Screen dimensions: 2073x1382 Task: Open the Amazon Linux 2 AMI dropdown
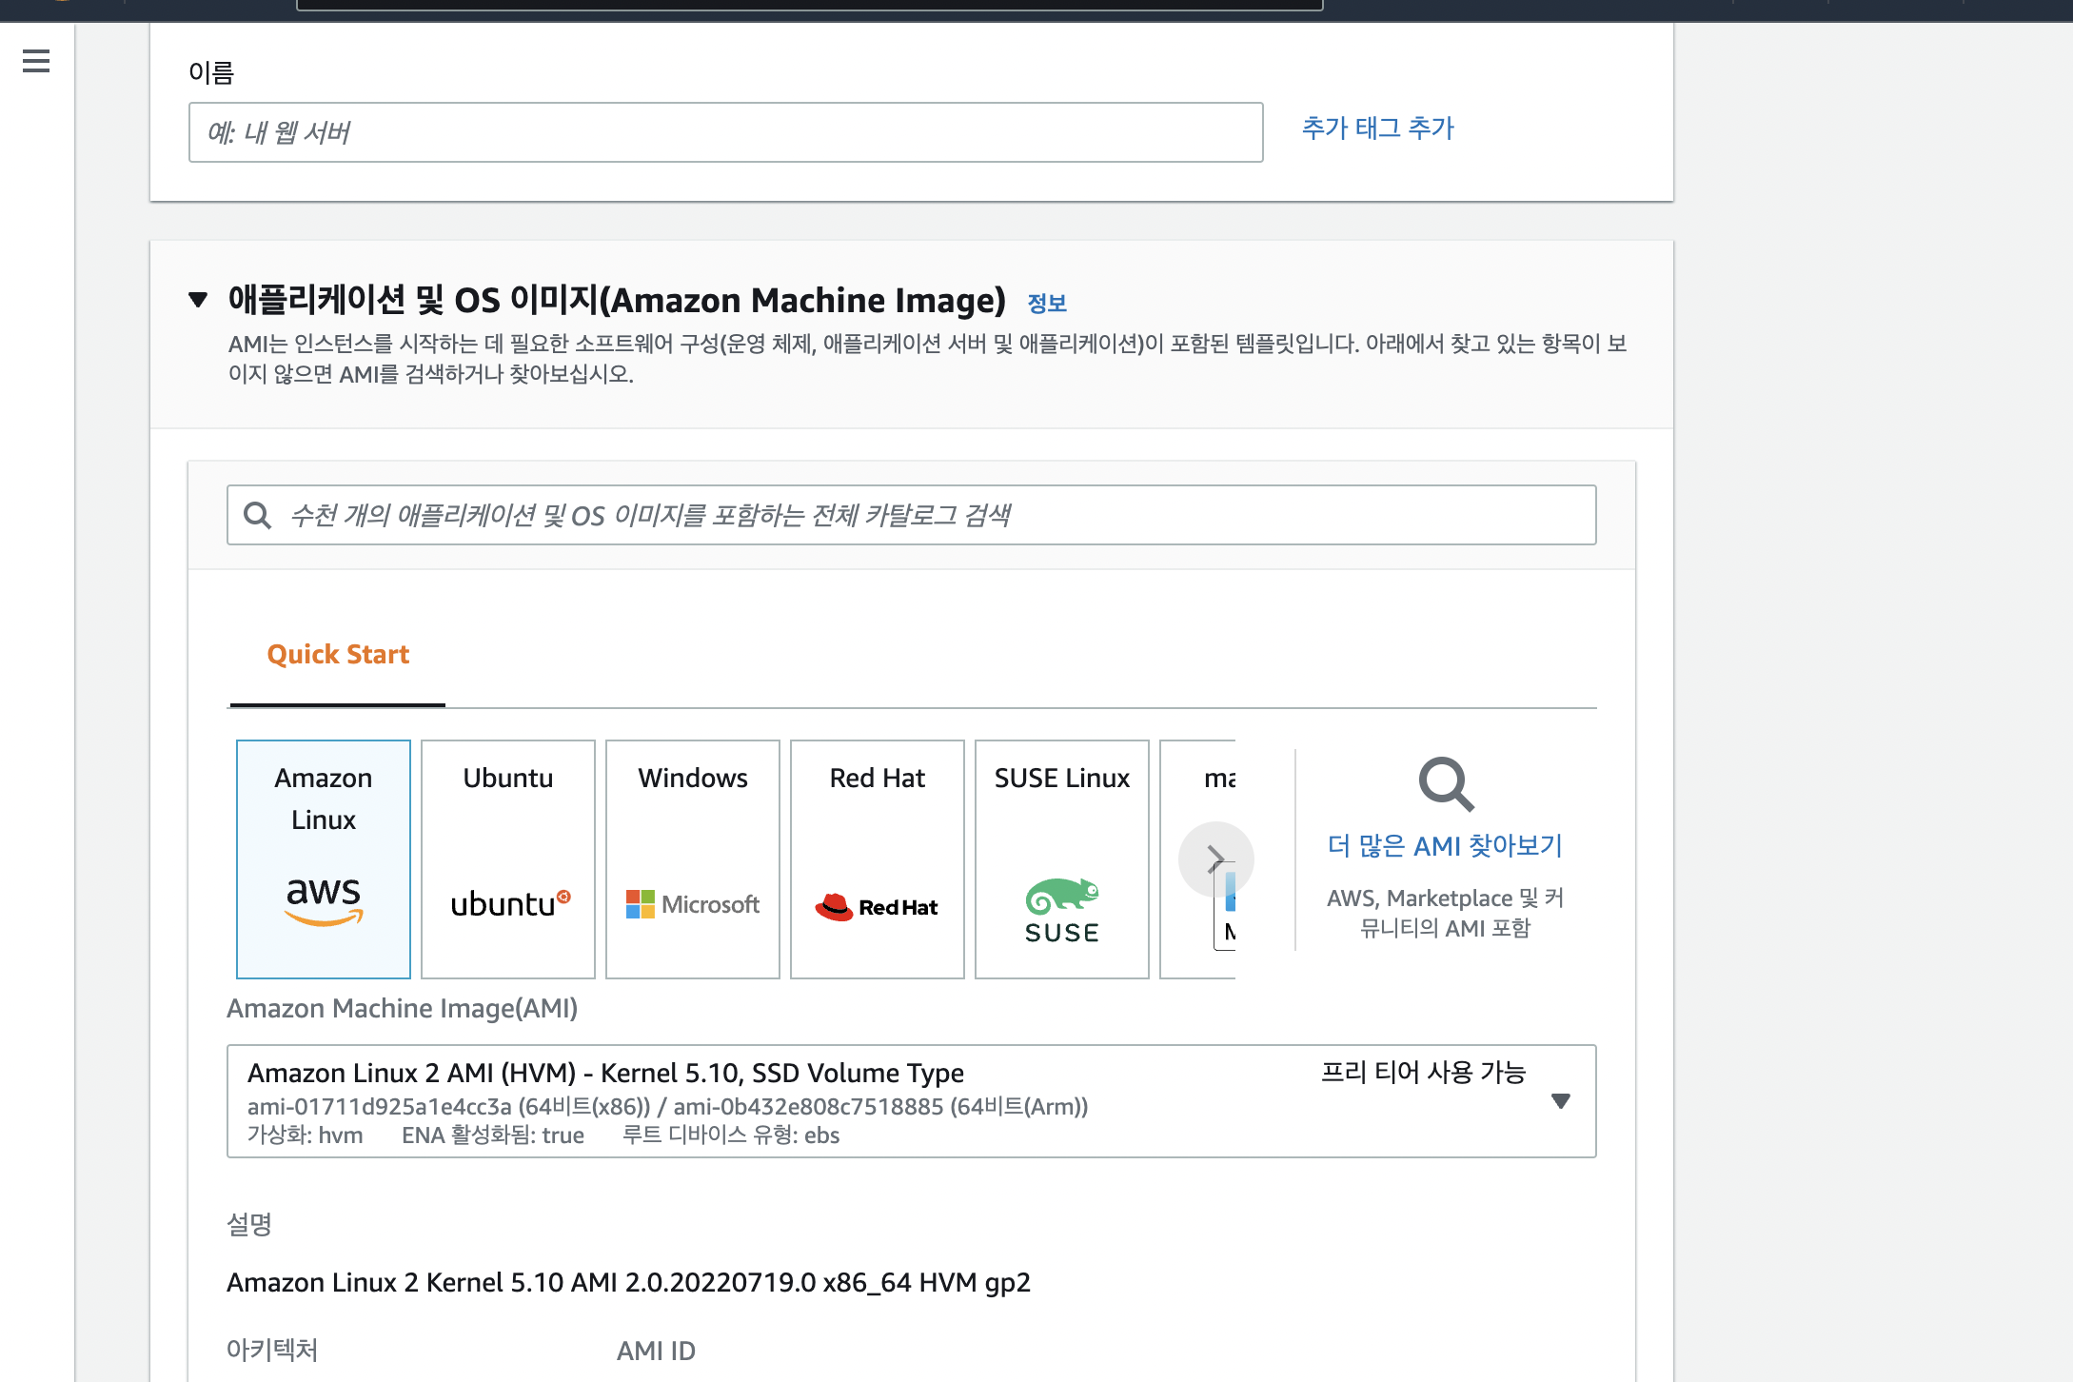coord(911,1101)
